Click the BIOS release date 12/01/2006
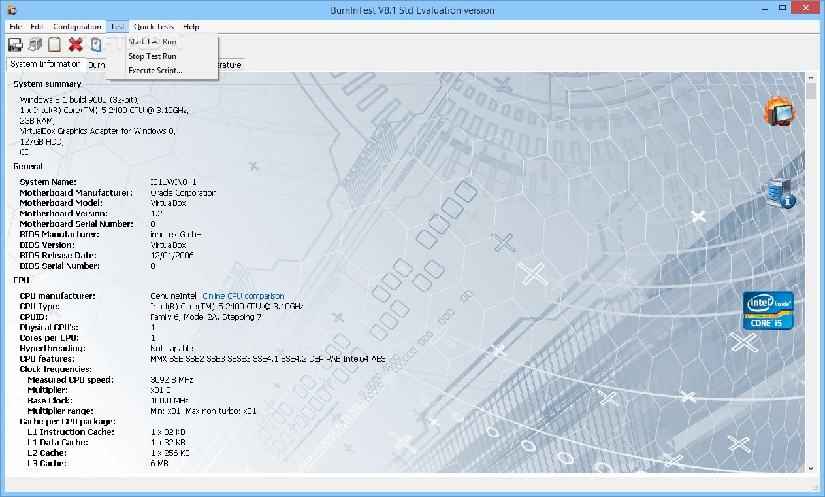The image size is (825, 497). [x=172, y=256]
